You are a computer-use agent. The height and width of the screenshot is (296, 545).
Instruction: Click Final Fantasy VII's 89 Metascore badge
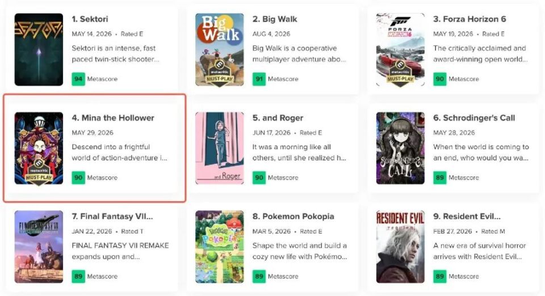(78, 276)
